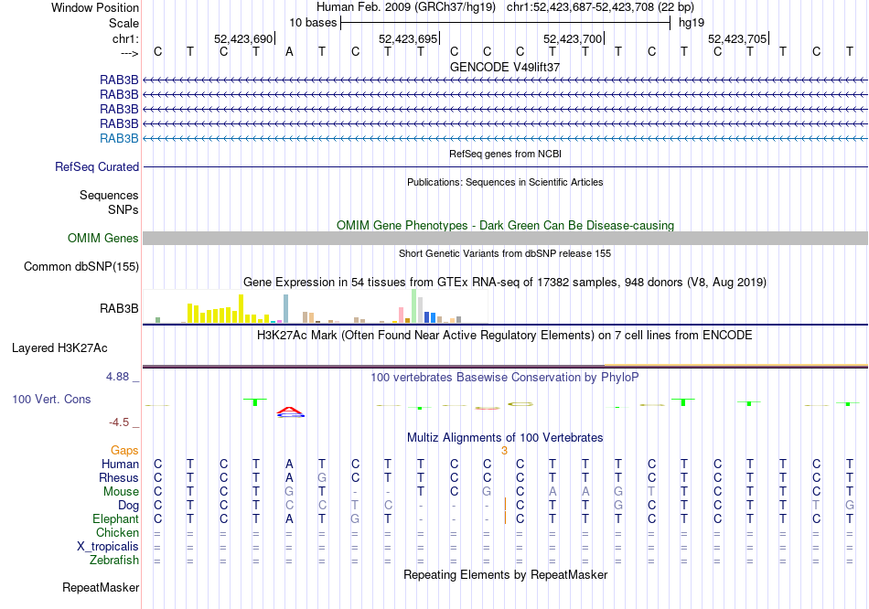Click the 'RepeatMasker' track label

101,587
